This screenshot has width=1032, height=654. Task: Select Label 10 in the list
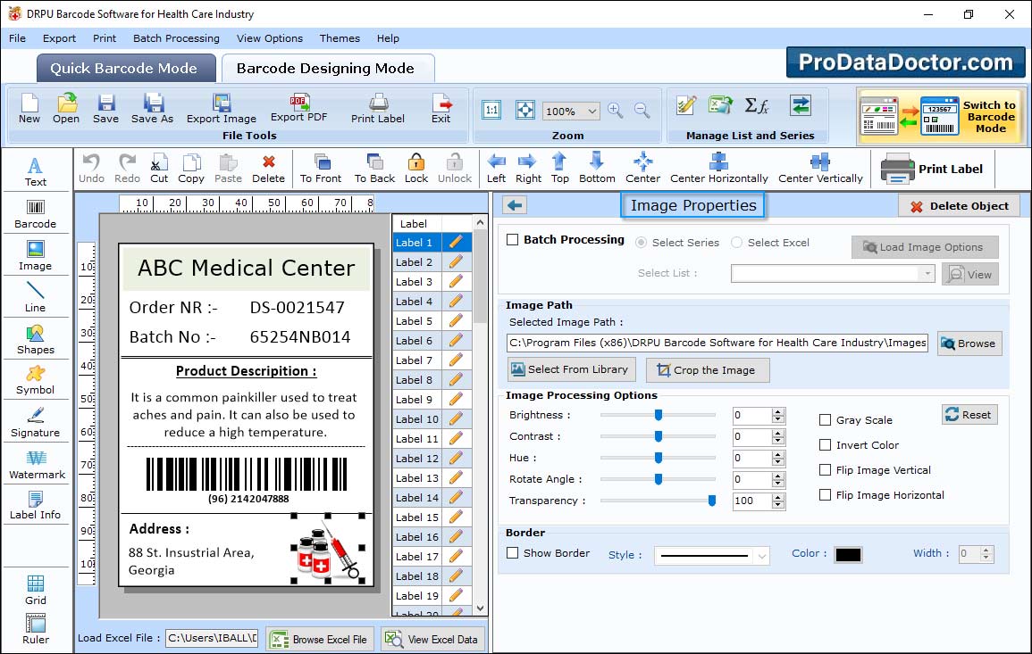[x=416, y=419]
